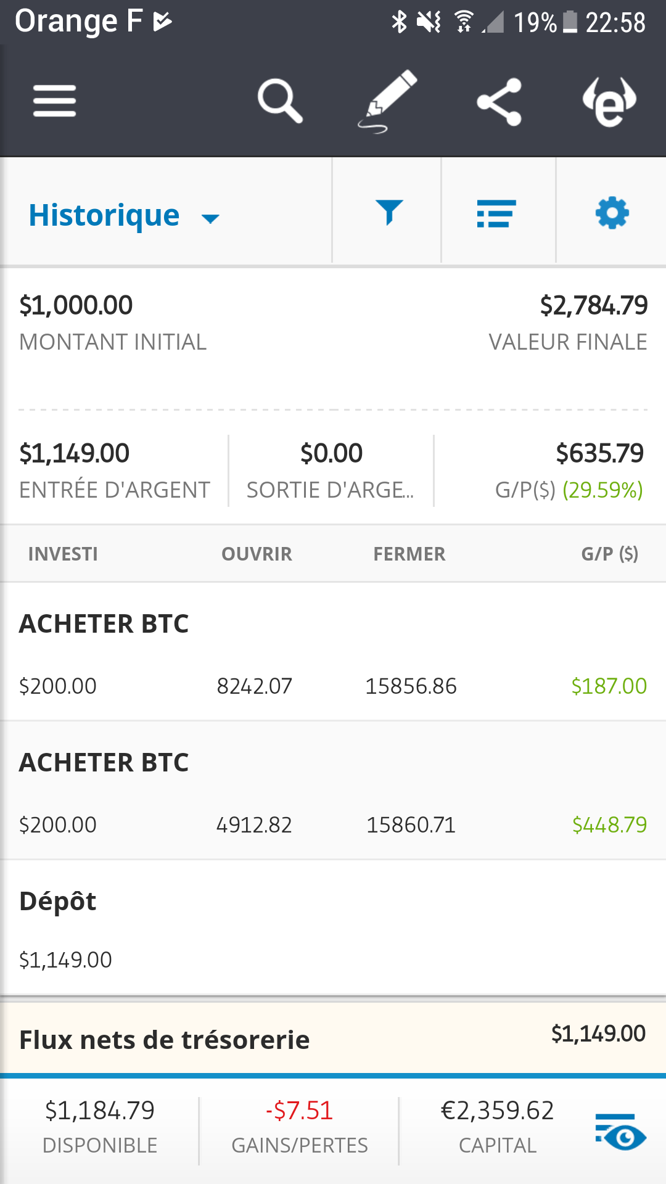666x1184 pixels.
Task: Open the write post pencil icon
Action: [388, 101]
